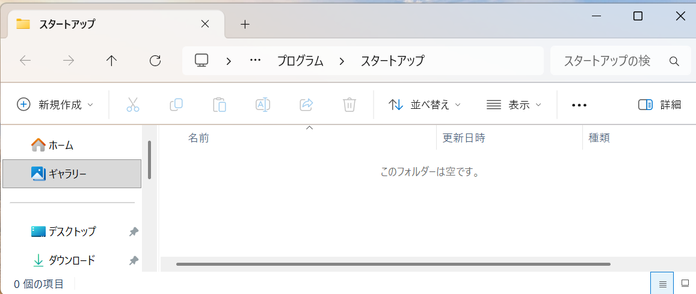696x294 pixels.
Task: Expand the chevron after the PC icon
Action: 229,61
